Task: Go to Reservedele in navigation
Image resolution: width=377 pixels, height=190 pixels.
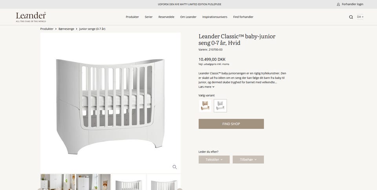Action: [x=166, y=17]
